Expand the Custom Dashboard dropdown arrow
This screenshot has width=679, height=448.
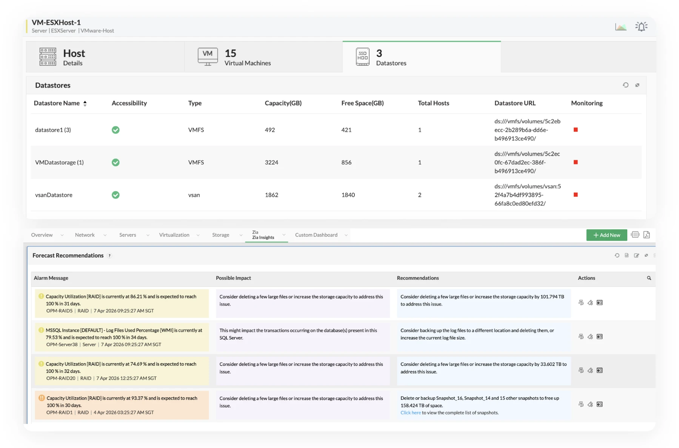346,235
